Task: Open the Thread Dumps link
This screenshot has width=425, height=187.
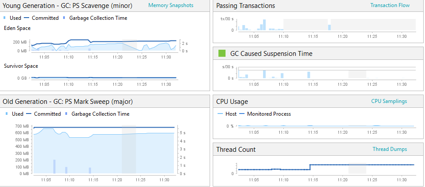Action: (390, 149)
